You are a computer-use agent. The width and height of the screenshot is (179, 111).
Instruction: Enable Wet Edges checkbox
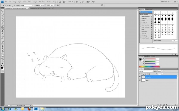pos(141,32)
